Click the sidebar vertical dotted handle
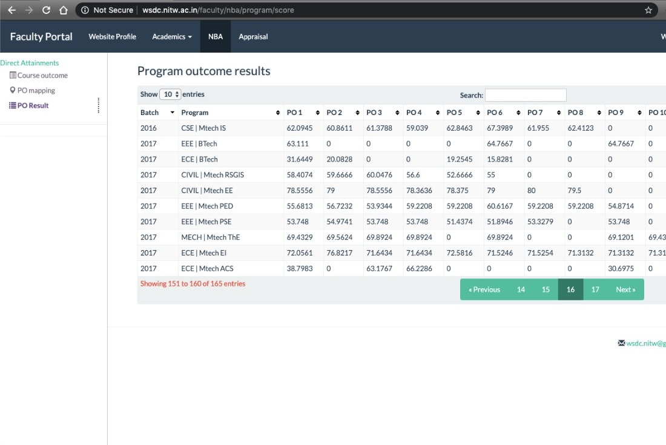 [x=99, y=105]
